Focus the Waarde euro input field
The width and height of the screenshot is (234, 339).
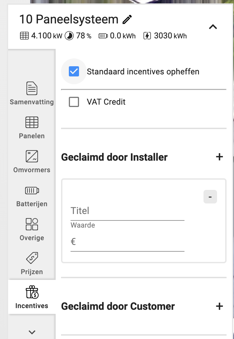[128, 242]
